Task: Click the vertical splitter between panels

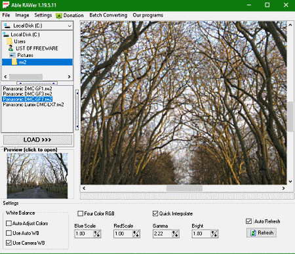Action: tap(77, 110)
